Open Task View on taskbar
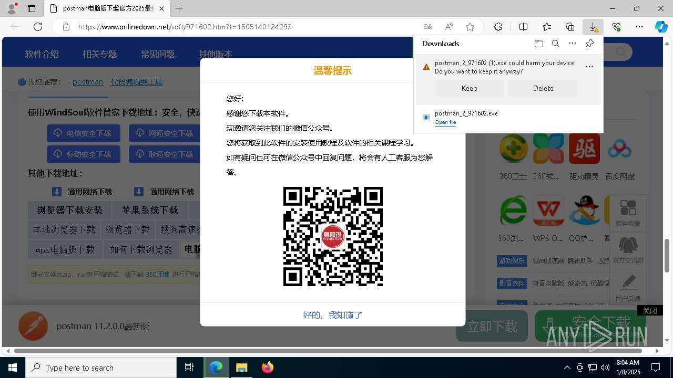 pos(189,367)
